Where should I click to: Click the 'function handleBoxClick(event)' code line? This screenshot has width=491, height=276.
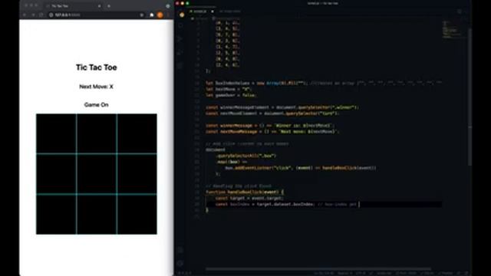pos(245,192)
